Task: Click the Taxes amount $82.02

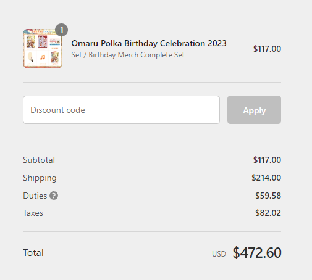Action: click(x=268, y=213)
